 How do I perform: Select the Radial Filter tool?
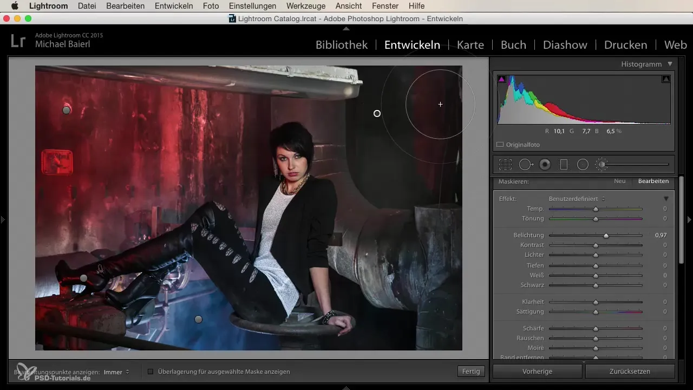pos(583,164)
